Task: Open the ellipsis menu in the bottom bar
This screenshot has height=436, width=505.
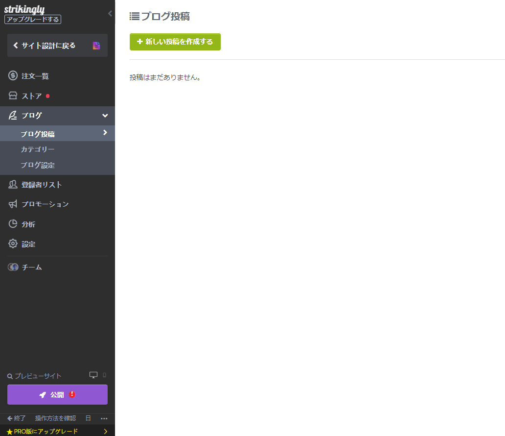Action: [x=103, y=418]
